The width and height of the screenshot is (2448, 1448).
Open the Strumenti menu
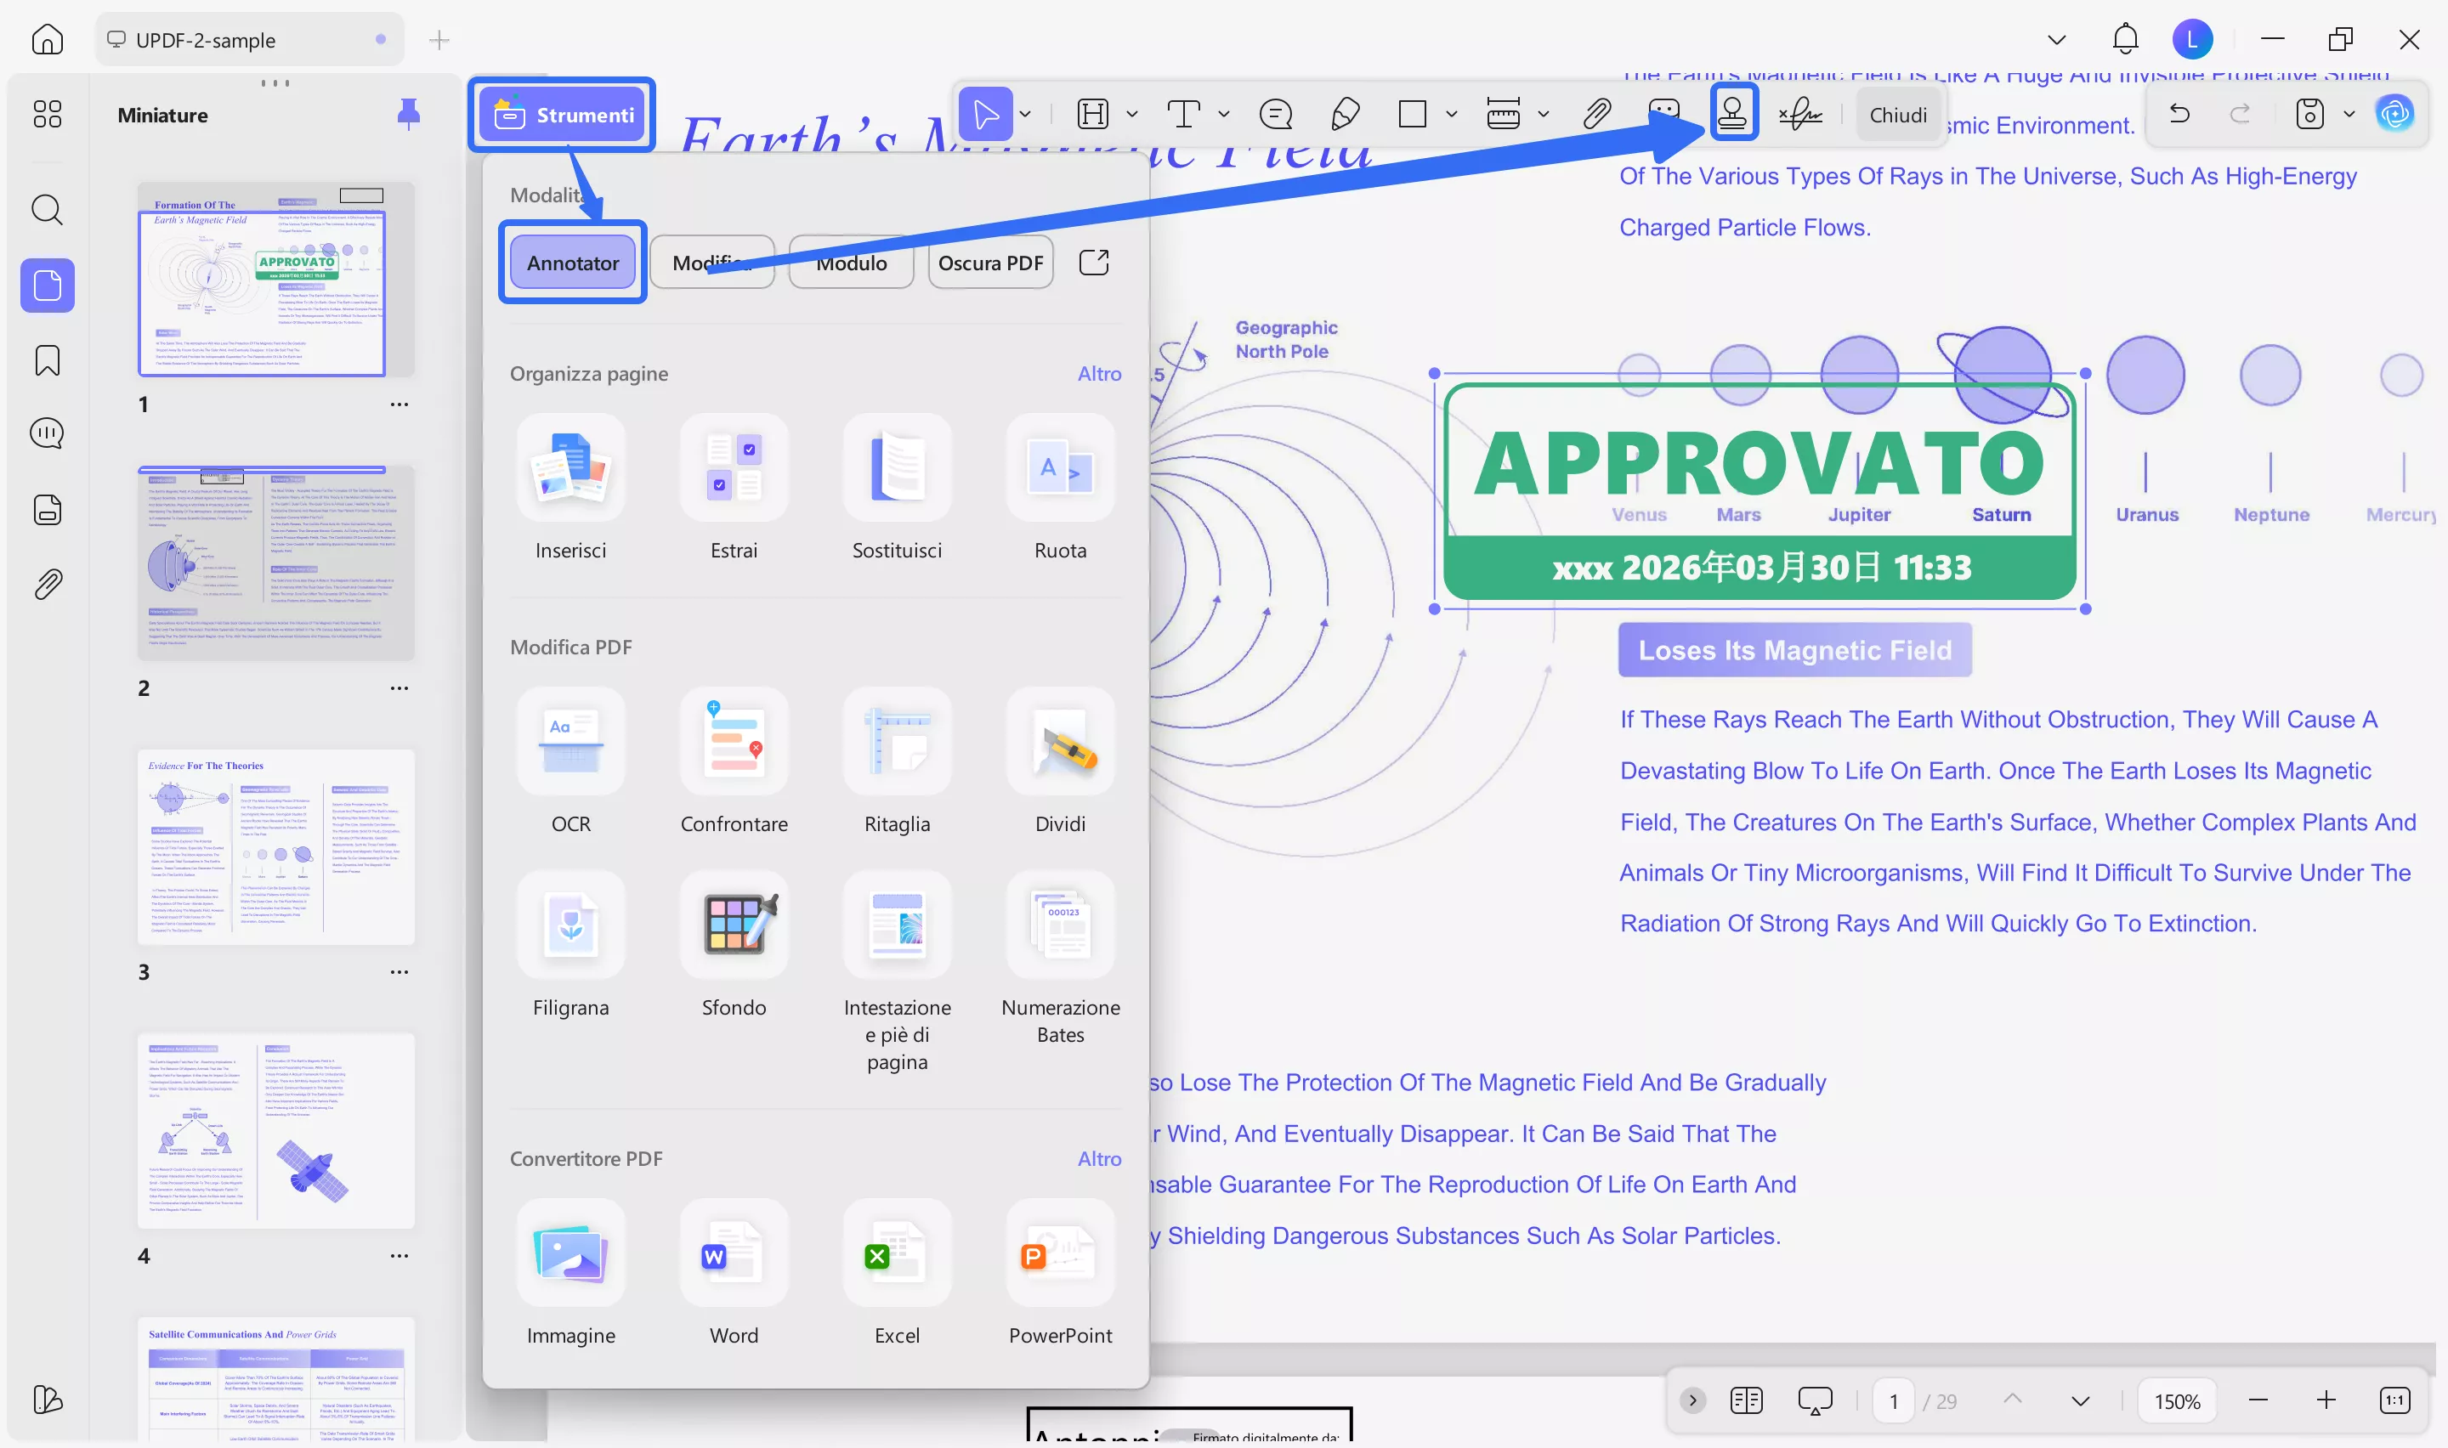pyautogui.click(x=563, y=114)
